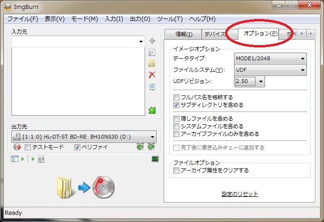Click the browse-for-file magnifier icon

click(152, 53)
